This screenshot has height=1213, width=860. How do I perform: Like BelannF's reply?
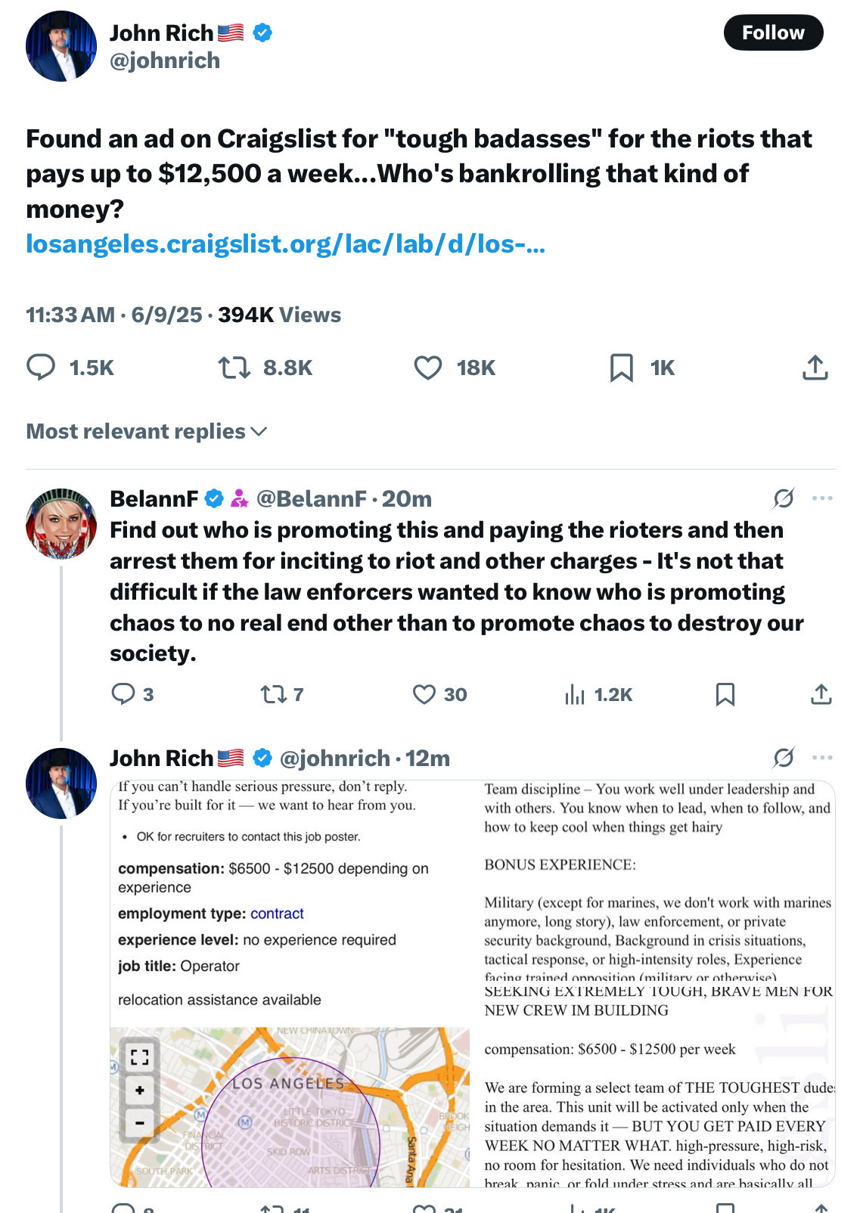(x=424, y=694)
